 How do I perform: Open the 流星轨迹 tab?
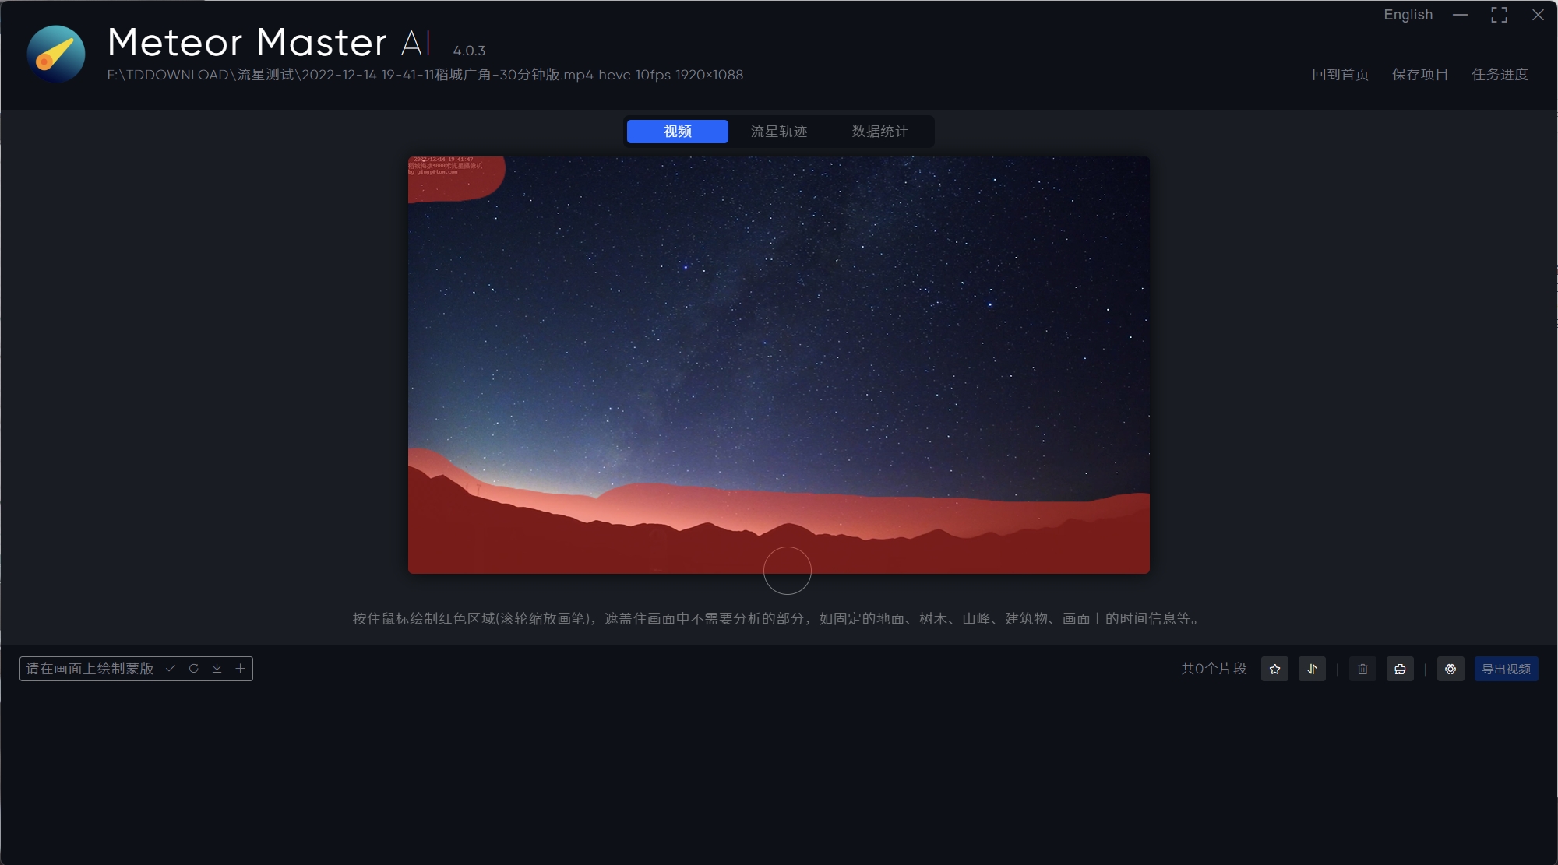coord(778,132)
